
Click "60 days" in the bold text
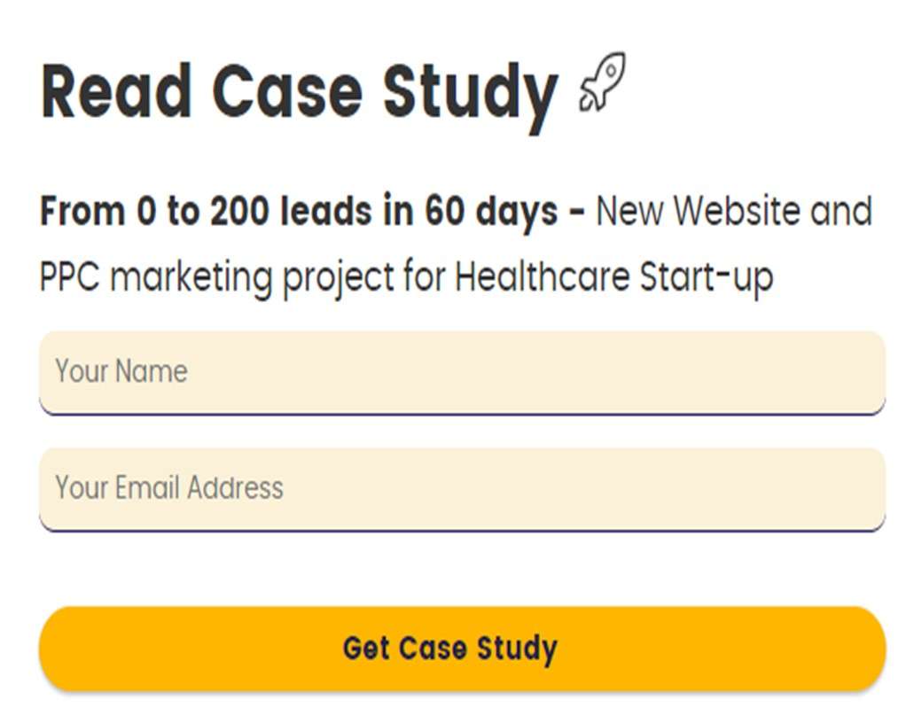click(491, 212)
